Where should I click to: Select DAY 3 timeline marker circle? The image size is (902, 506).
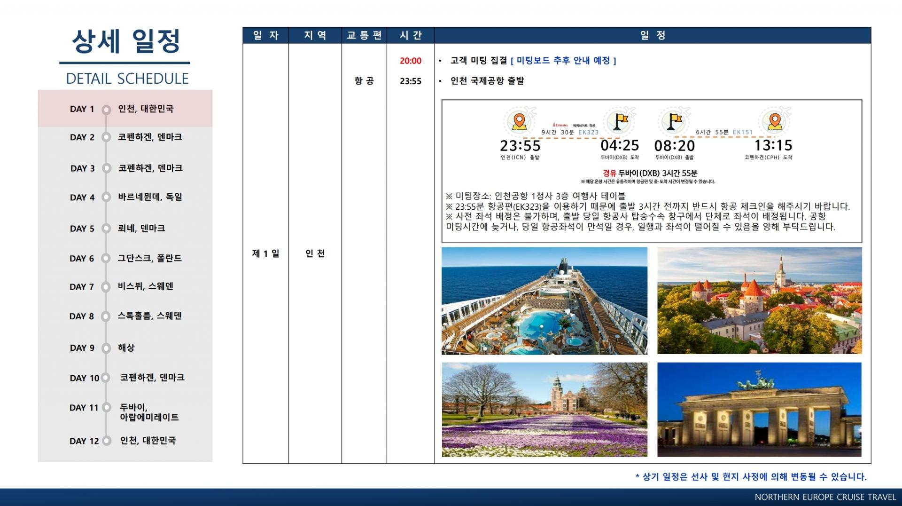point(107,168)
